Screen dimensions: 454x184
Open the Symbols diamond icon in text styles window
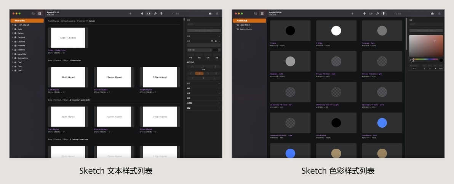tap(142, 14)
